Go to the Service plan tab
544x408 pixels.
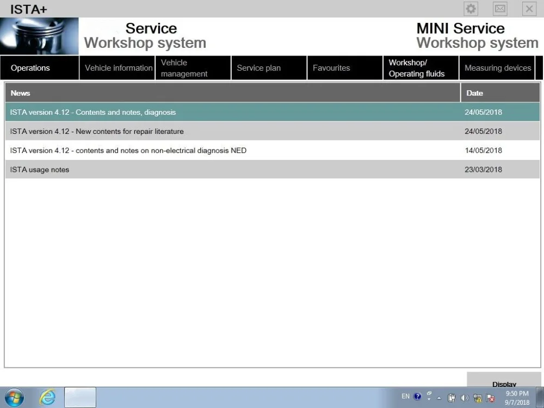pyautogui.click(x=269, y=68)
